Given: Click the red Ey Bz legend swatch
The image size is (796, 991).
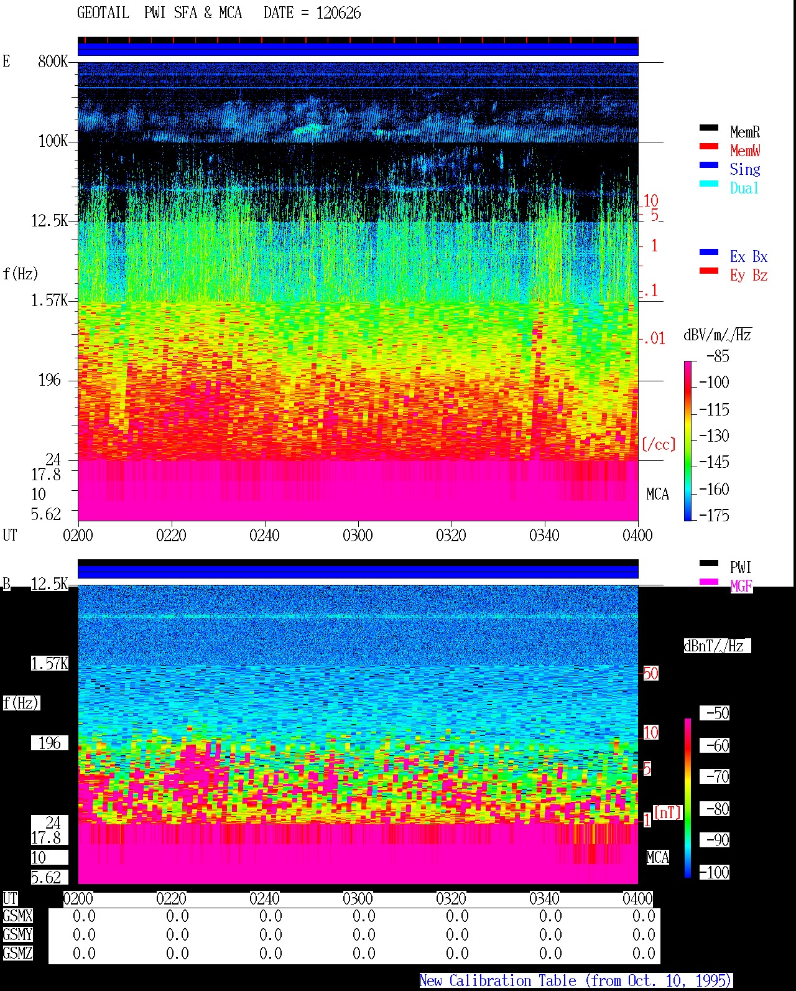Looking at the screenshot, I should 708,271.
